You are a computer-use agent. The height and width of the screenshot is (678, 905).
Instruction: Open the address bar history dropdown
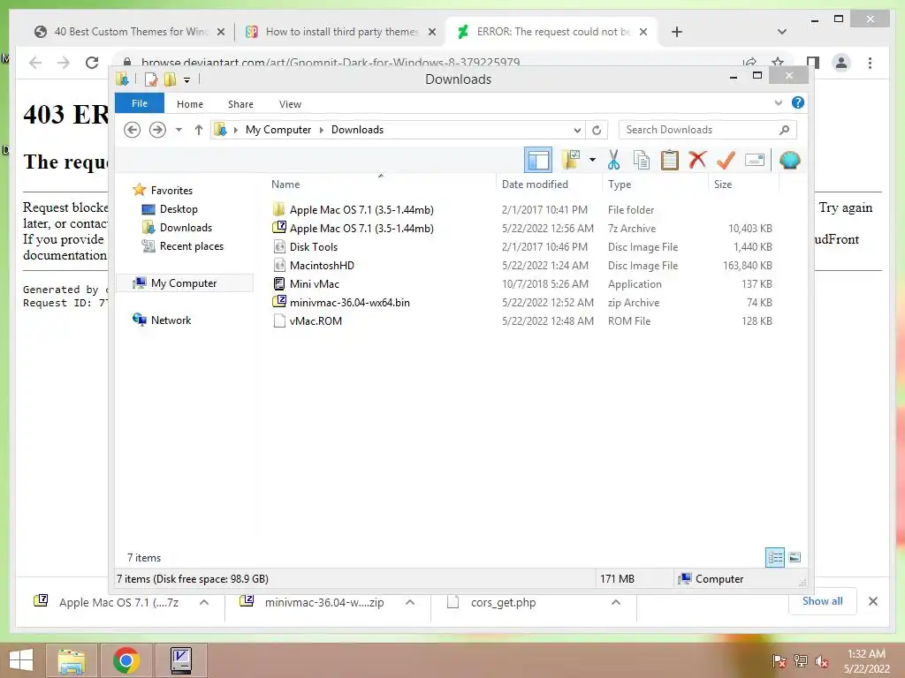click(x=576, y=131)
